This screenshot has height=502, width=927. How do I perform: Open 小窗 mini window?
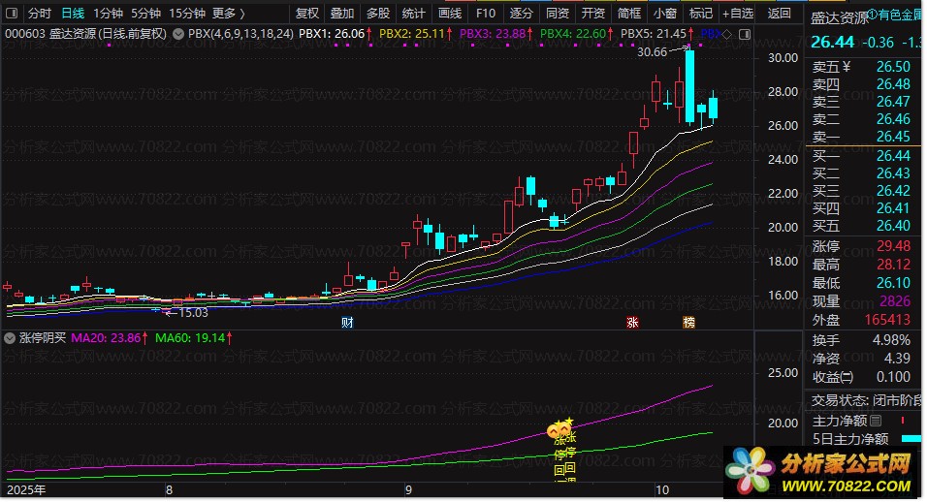[665, 13]
